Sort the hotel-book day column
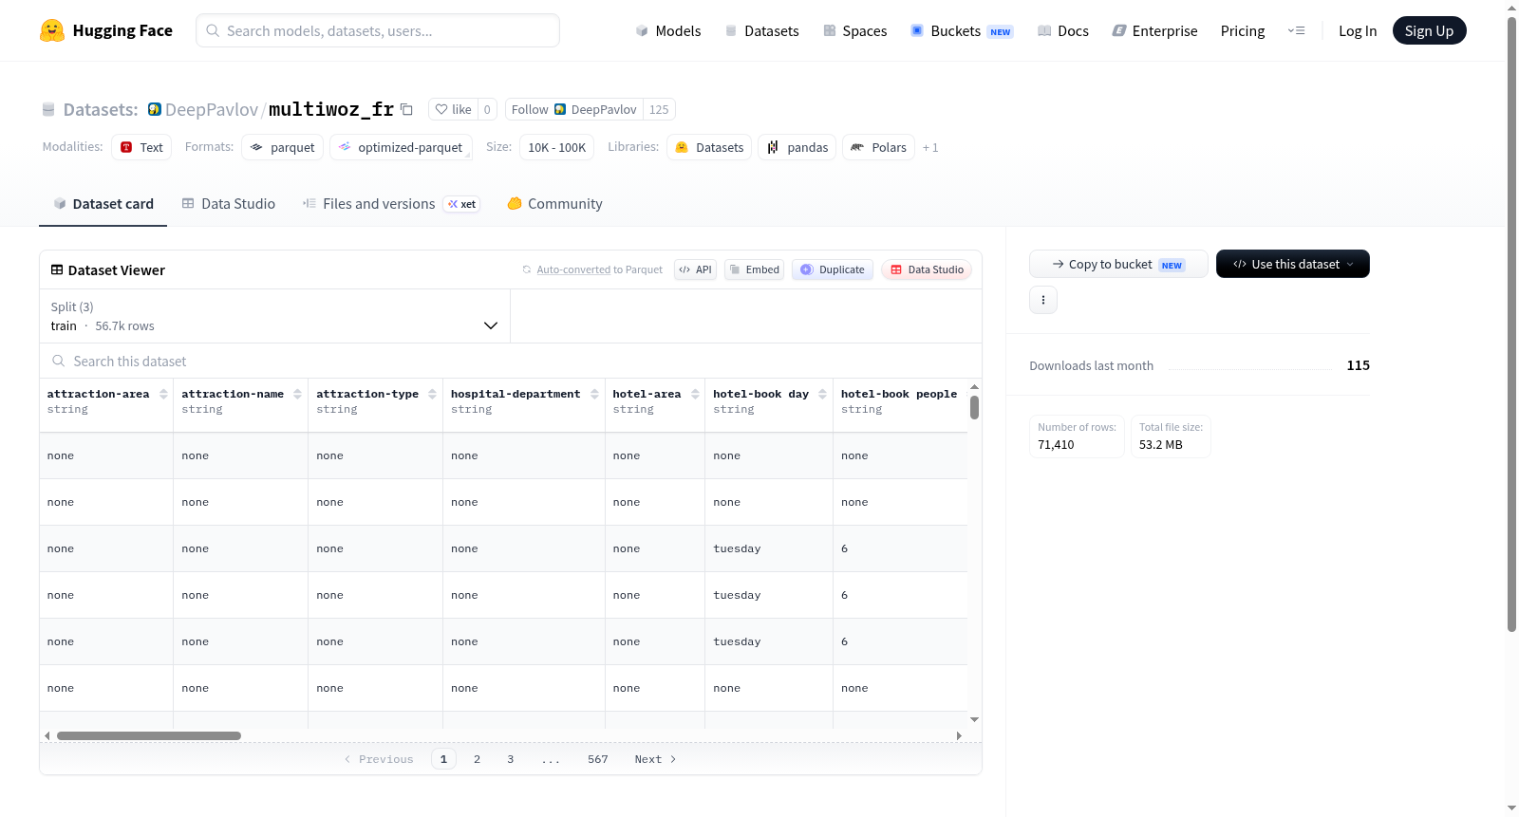This screenshot has width=1519, height=817. tap(822, 394)
